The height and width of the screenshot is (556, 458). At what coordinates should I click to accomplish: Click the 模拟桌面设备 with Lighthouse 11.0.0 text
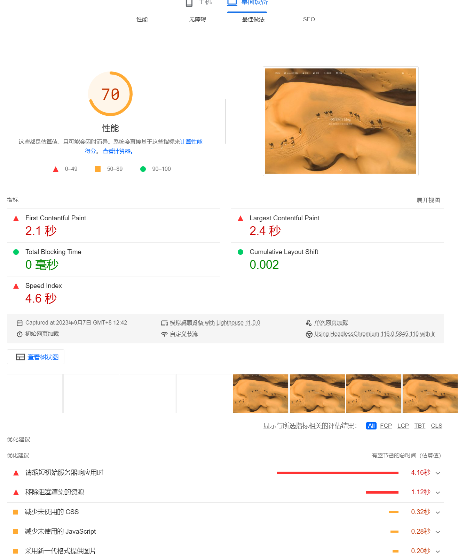point(215,323)
